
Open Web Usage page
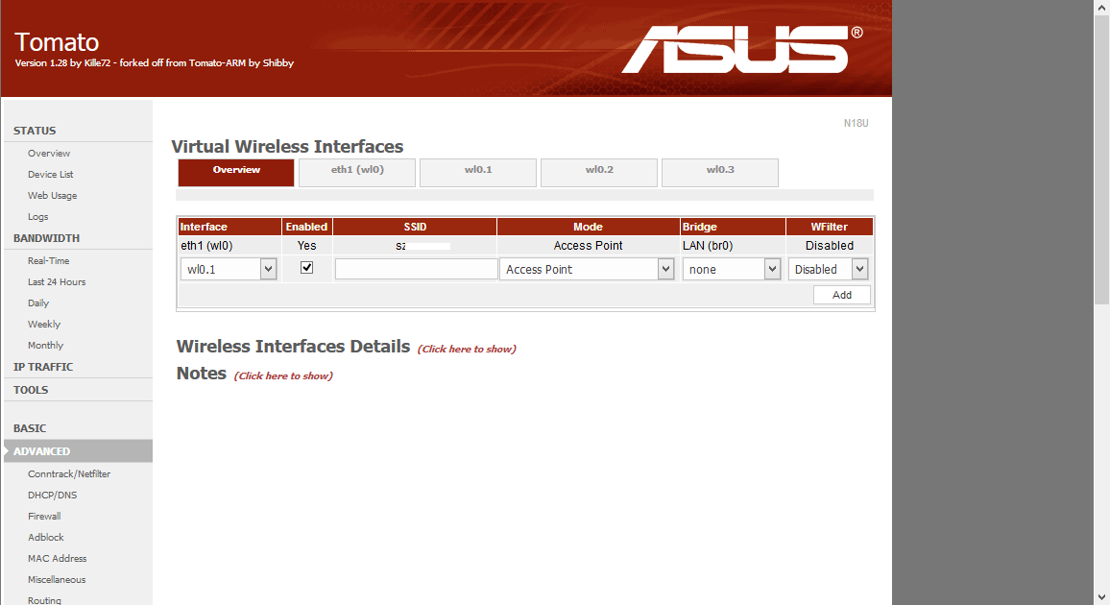(53, 196)
